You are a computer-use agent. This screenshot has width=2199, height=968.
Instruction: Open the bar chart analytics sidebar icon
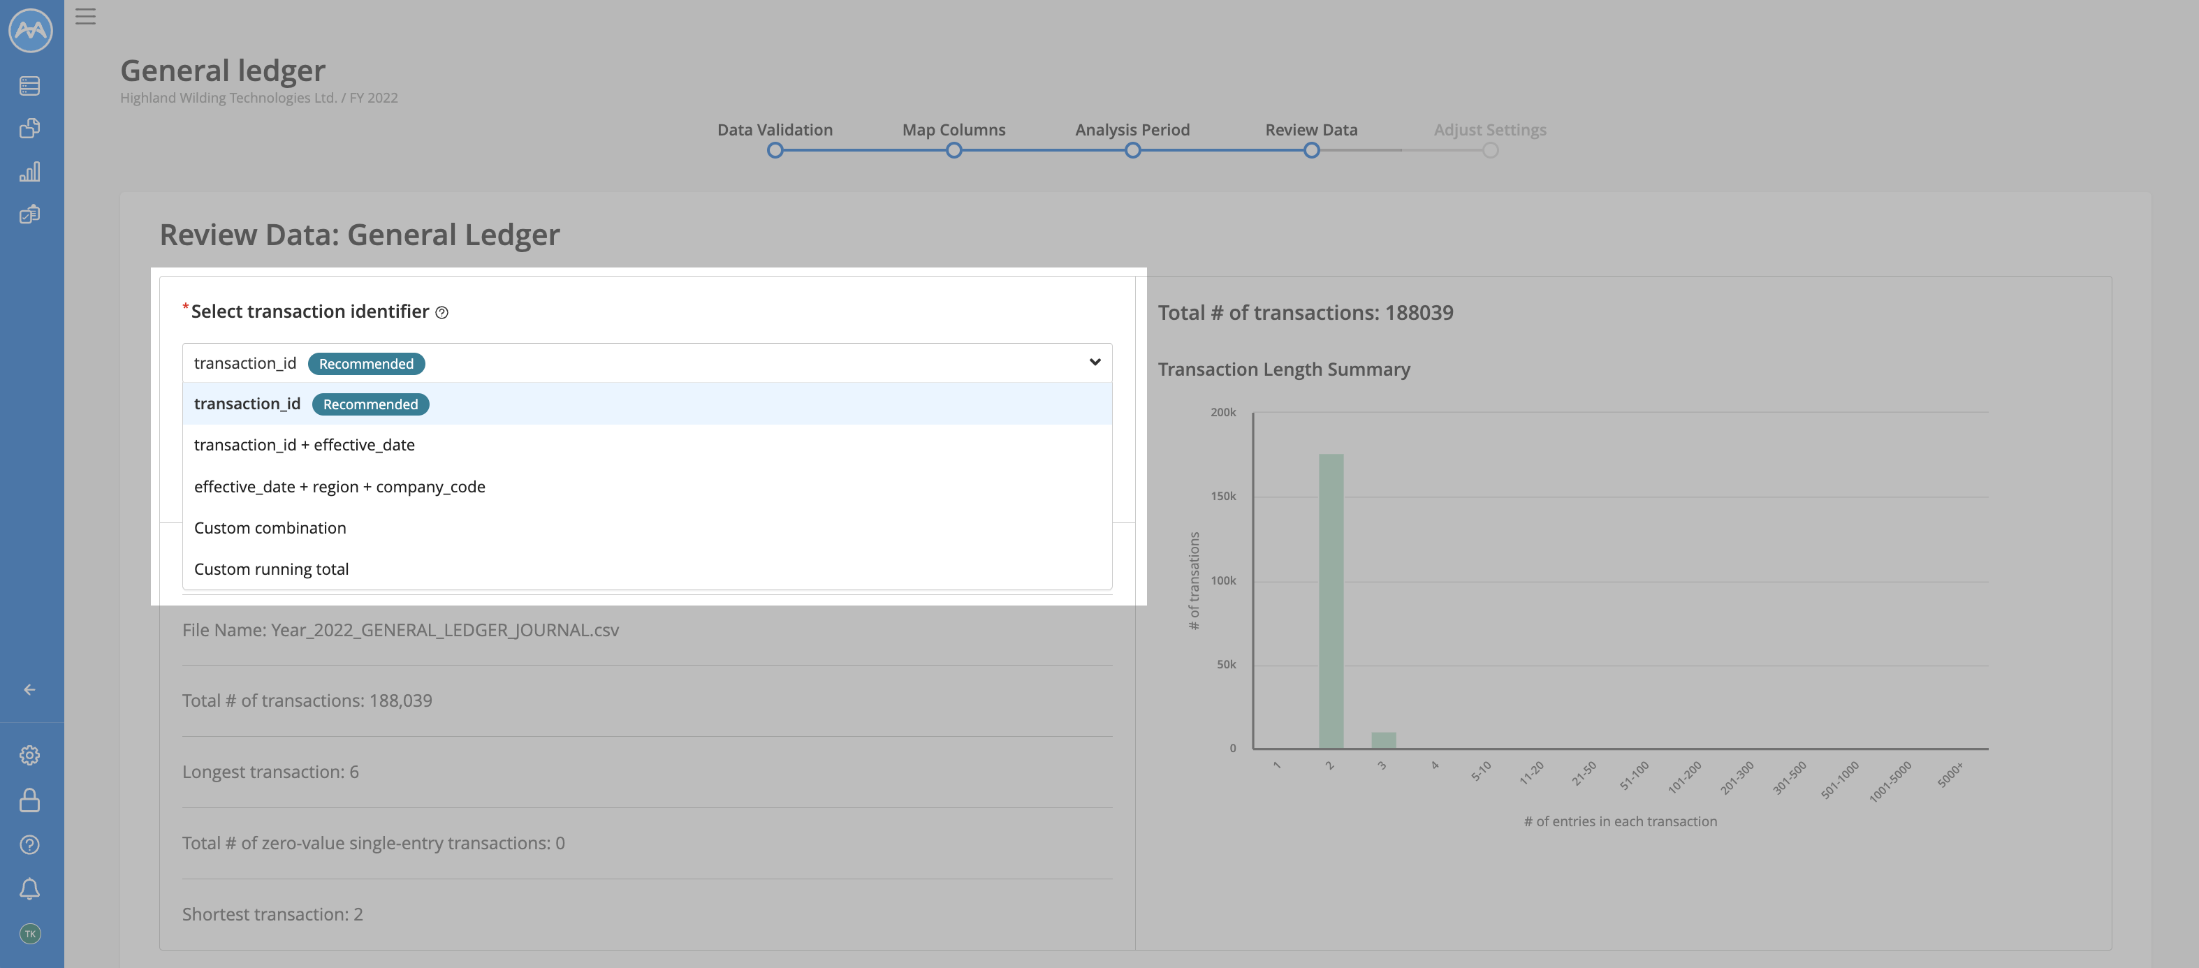coord(30,172)
